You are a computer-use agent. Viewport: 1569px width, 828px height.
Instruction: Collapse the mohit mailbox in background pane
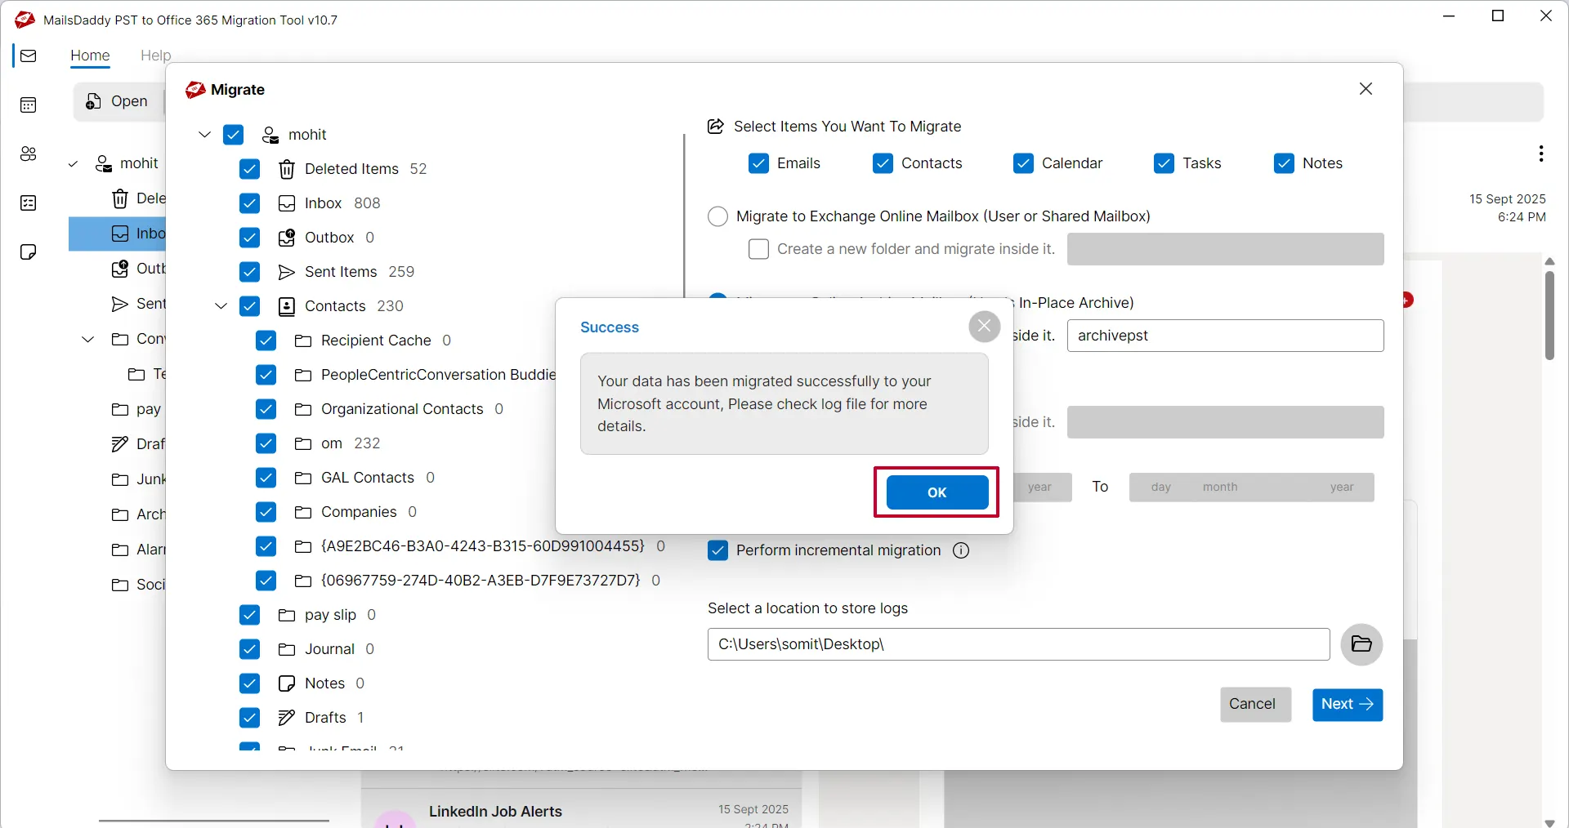pos(73,164)
